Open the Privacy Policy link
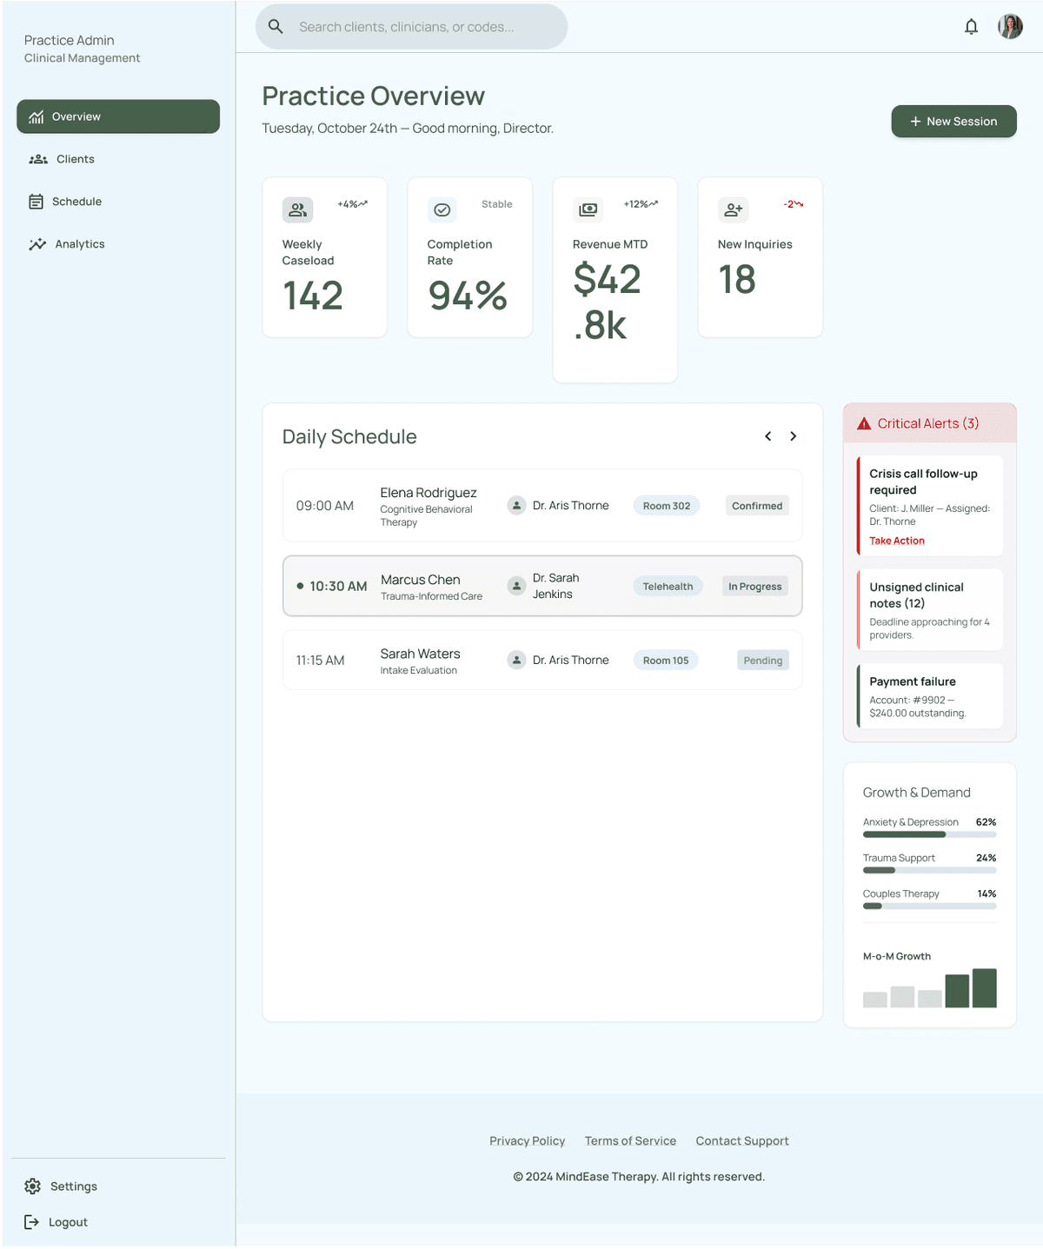Screen dimensions: 1043x1249 pos(528,1141)
